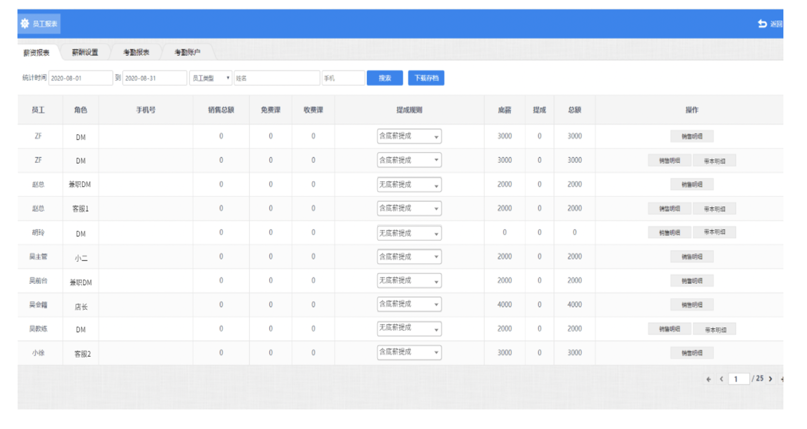Select the 员工报表 header item

(39, 24)
